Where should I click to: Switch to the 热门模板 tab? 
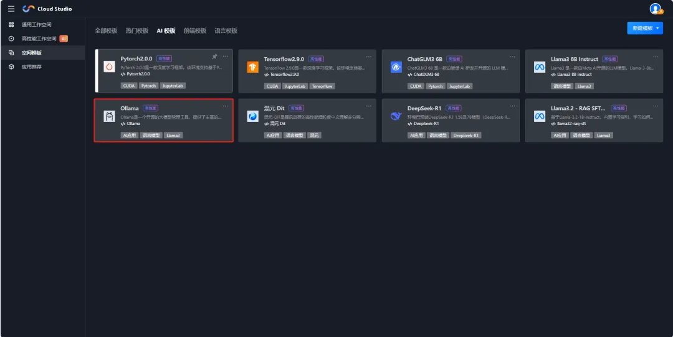tap(137, 31)
